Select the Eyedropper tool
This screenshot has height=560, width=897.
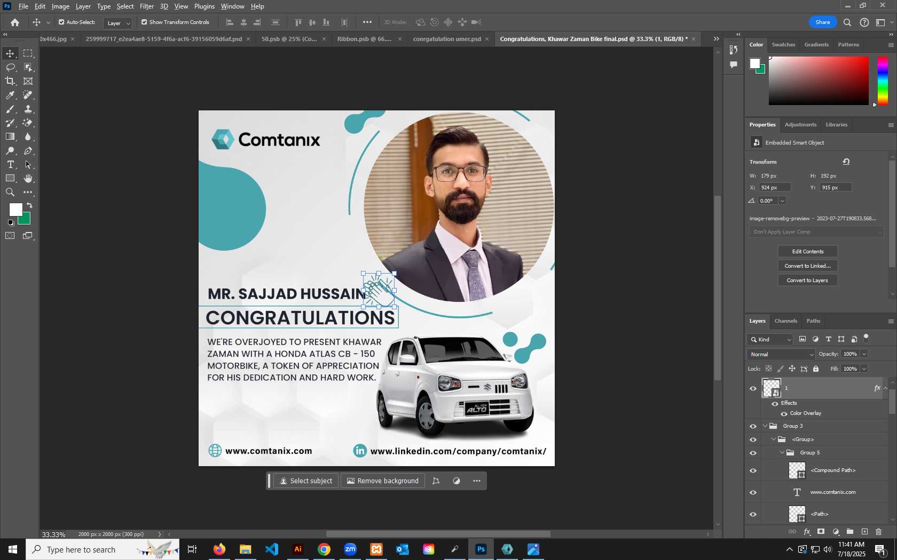tap(10, 95)
